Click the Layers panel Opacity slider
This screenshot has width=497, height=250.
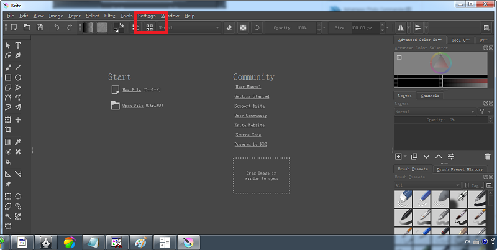(x=440, y=120)
